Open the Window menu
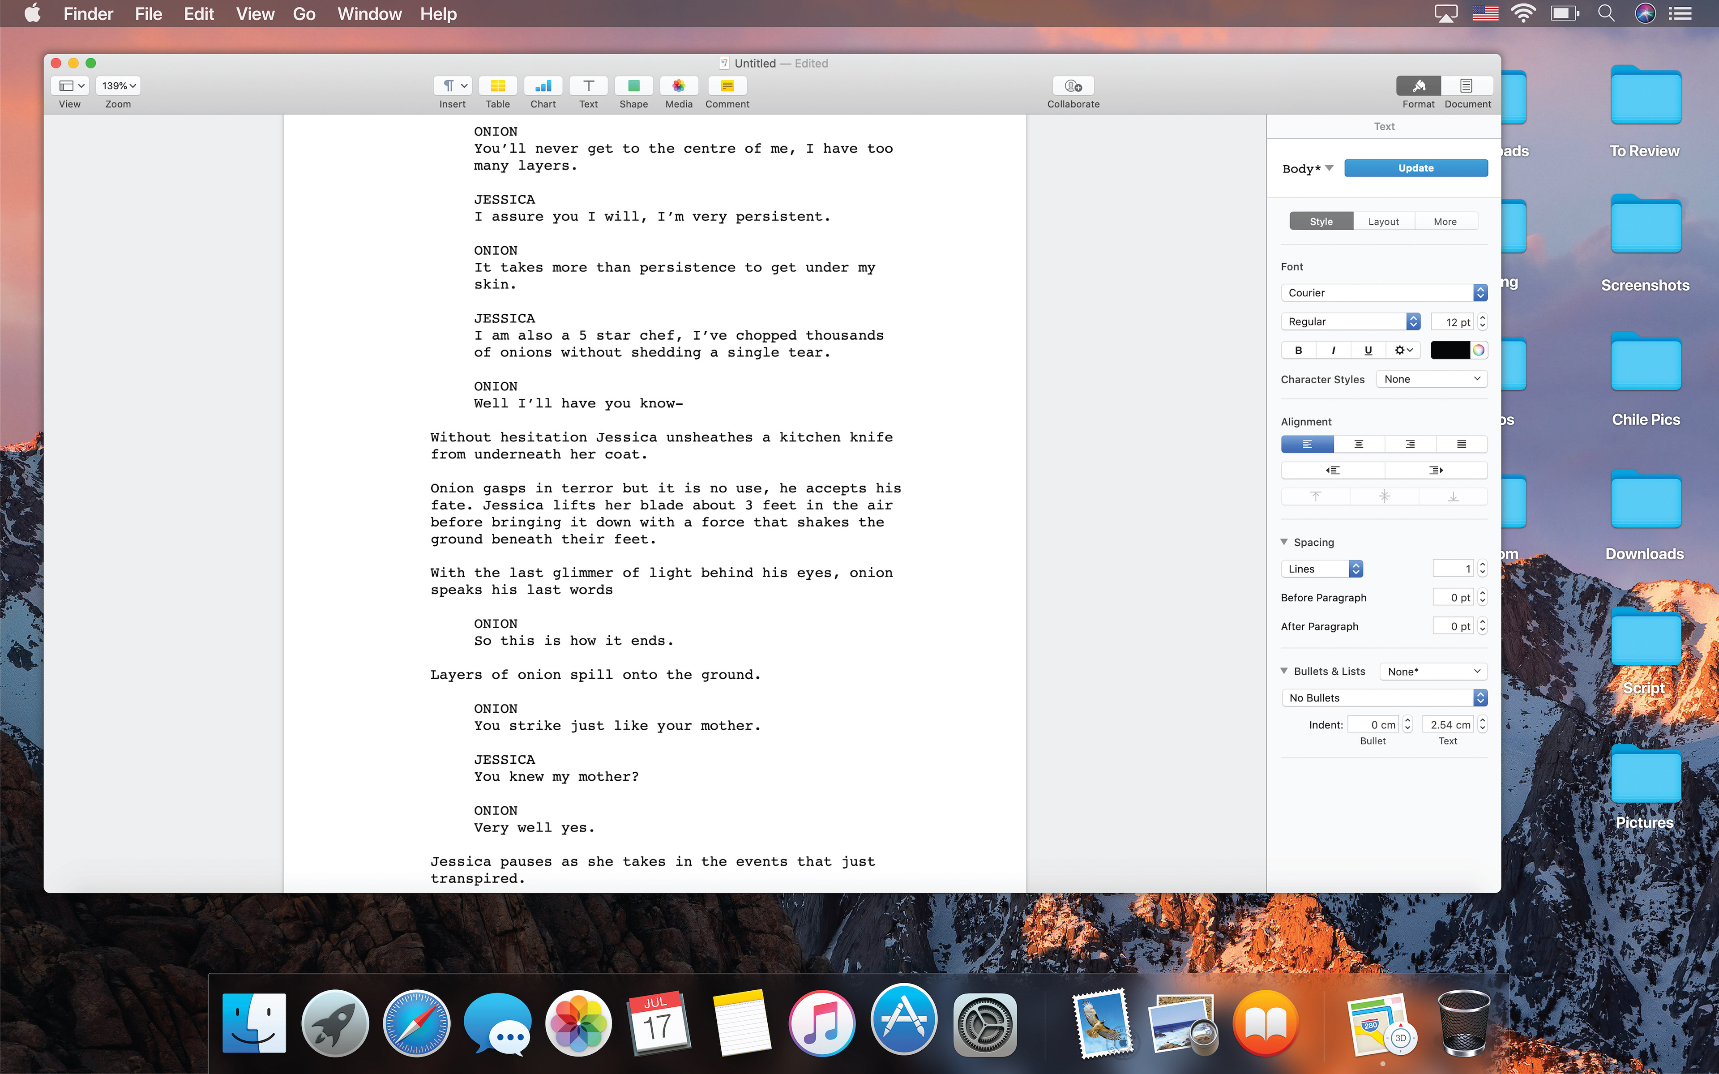This screenshot has height=1074, width=1719. pos(369,14)
